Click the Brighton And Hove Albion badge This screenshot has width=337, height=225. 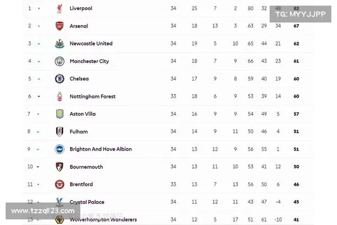coord(60,149)
